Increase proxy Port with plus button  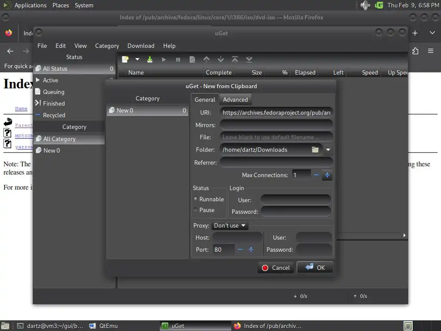coord(251,250)
